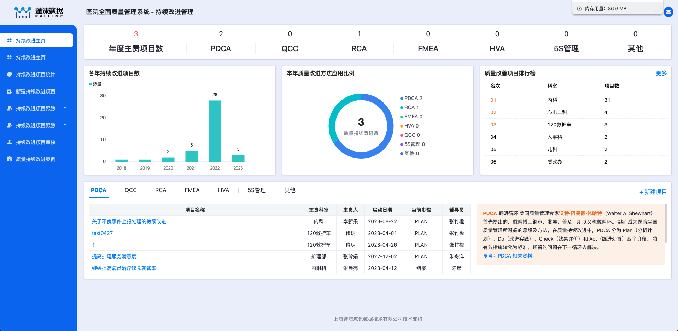Click the + 新建项目 link
The height and width of the screenshot is (331, 678).
pos(653,192)
